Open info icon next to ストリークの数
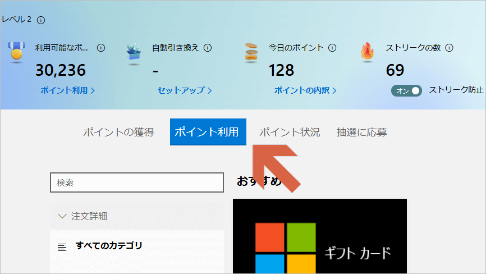This screenshot has width=486, height=274. 449,48
